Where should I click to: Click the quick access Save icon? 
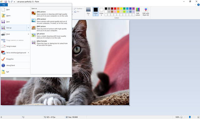click(x=6, y=2)
